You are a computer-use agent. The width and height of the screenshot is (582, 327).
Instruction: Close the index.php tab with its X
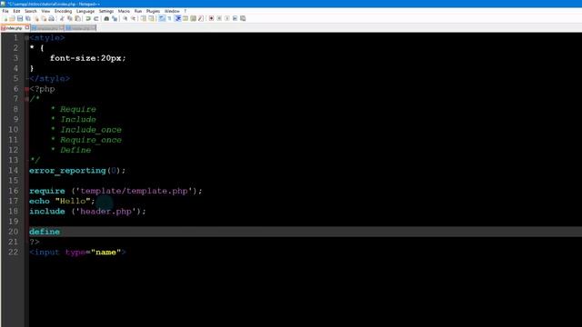coord(27,27)
